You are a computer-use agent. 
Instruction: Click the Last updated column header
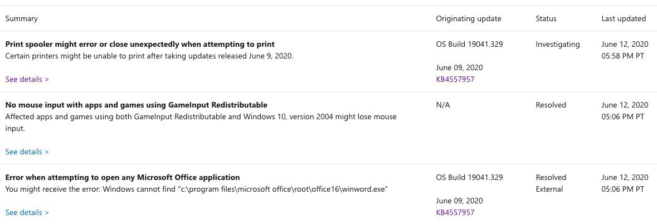point(624,18)
